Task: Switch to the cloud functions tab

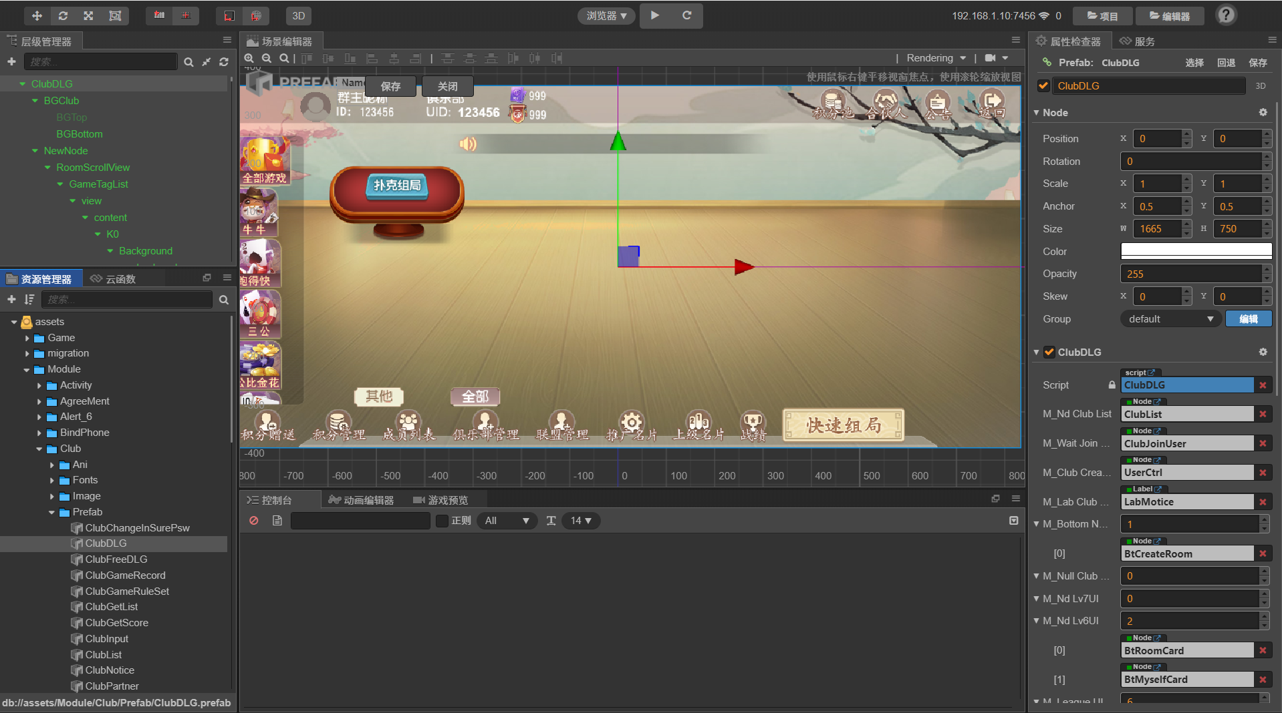Action: tap(114, 278)
